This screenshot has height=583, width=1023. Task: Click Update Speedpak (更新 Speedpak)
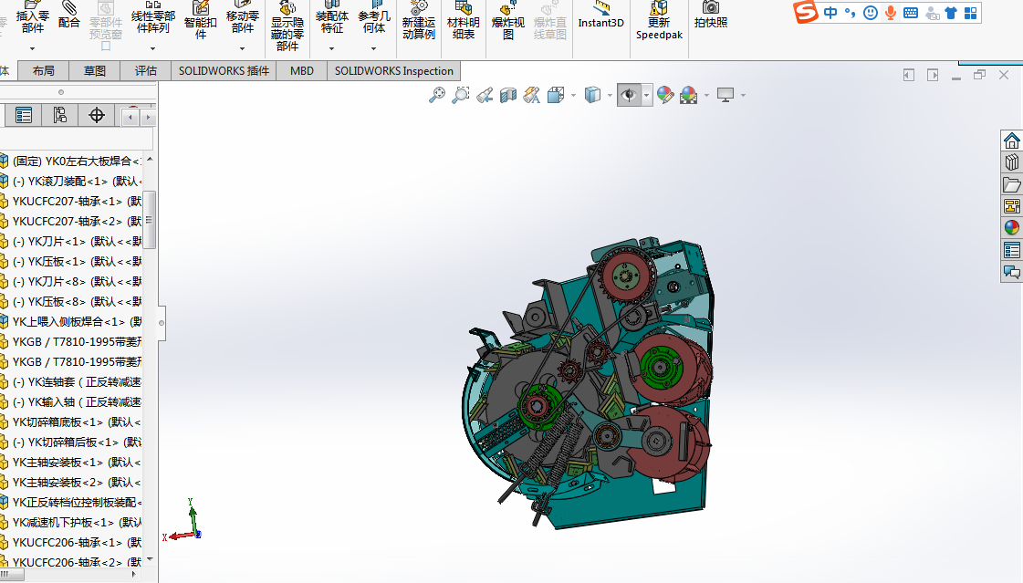coord(659,21)
